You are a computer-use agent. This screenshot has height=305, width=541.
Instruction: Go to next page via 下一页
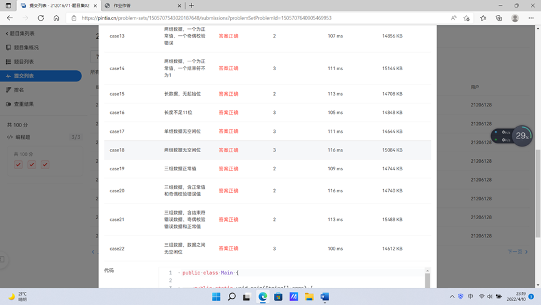(x=517, y=252)
